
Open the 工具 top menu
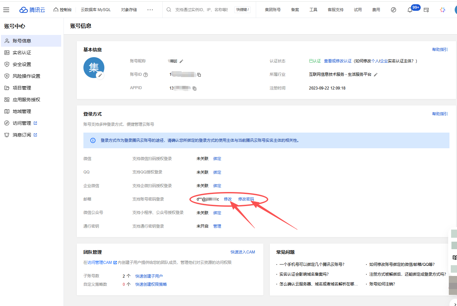click(x=313, y=10)
